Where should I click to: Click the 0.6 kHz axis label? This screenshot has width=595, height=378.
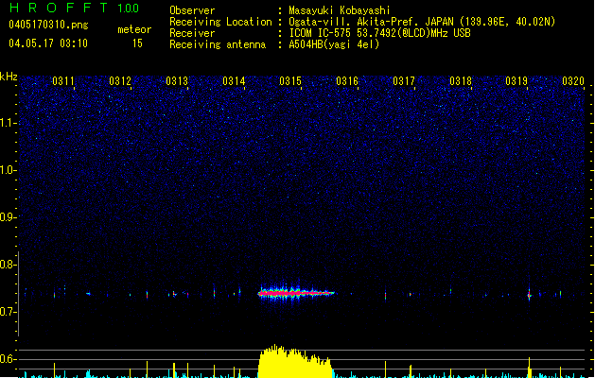(8, 359)
